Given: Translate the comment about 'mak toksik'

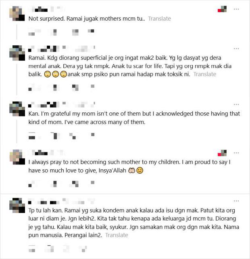Looking at the screenshot, I should [x=204, y=74].
